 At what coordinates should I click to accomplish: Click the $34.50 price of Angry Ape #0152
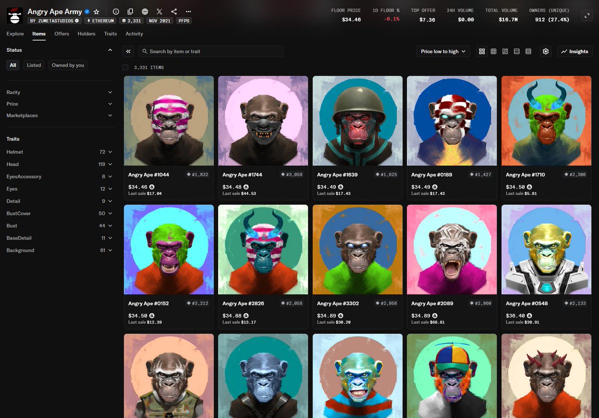coord(138,316)
